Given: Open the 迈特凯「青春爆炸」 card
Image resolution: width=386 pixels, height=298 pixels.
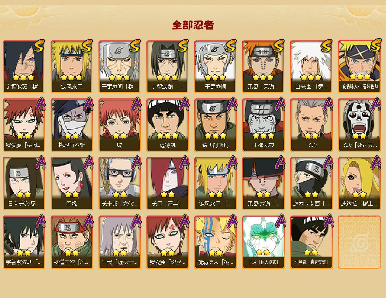Looking at the screenshot, I should (x=311, y=242).
